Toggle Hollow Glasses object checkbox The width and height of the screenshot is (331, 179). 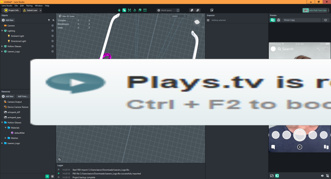[52, 46]
